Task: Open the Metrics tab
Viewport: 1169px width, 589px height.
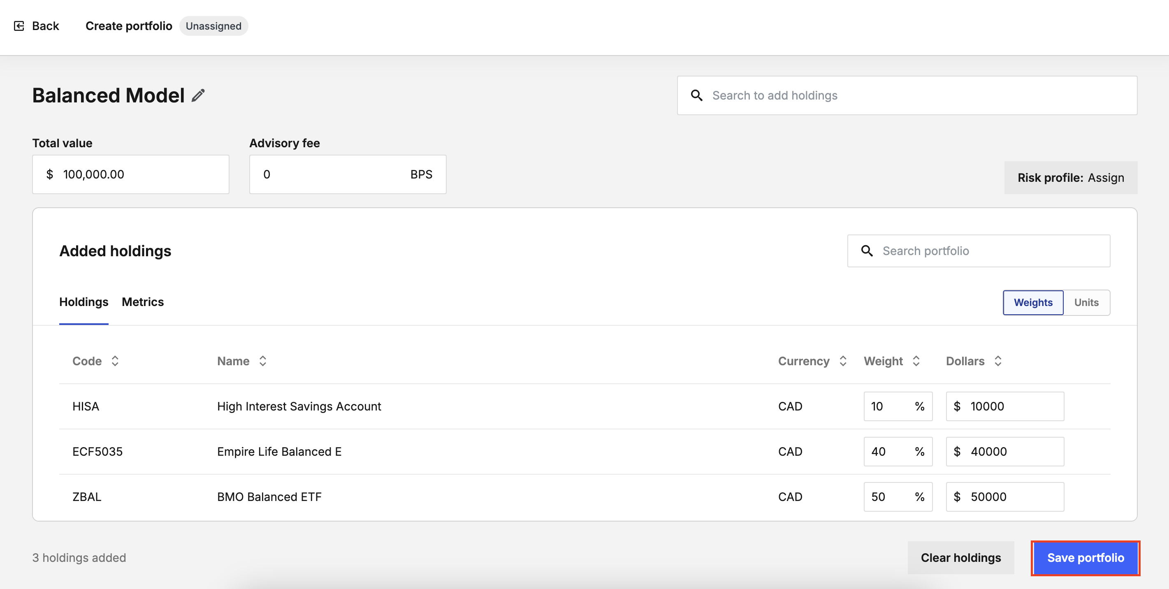Action: pos(142,302)
